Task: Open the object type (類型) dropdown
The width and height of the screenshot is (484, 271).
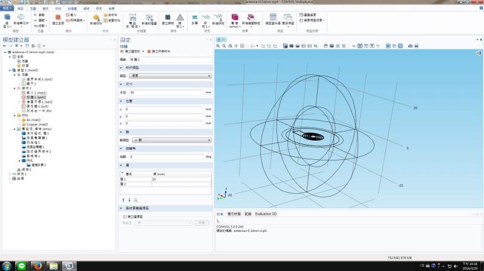Action: click(171, 75)
